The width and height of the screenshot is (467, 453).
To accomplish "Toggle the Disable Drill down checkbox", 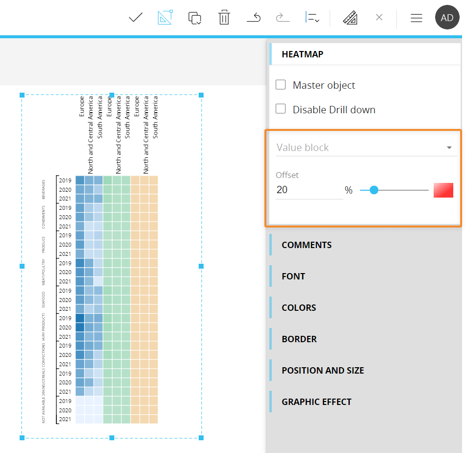I will tap(281, 109).
